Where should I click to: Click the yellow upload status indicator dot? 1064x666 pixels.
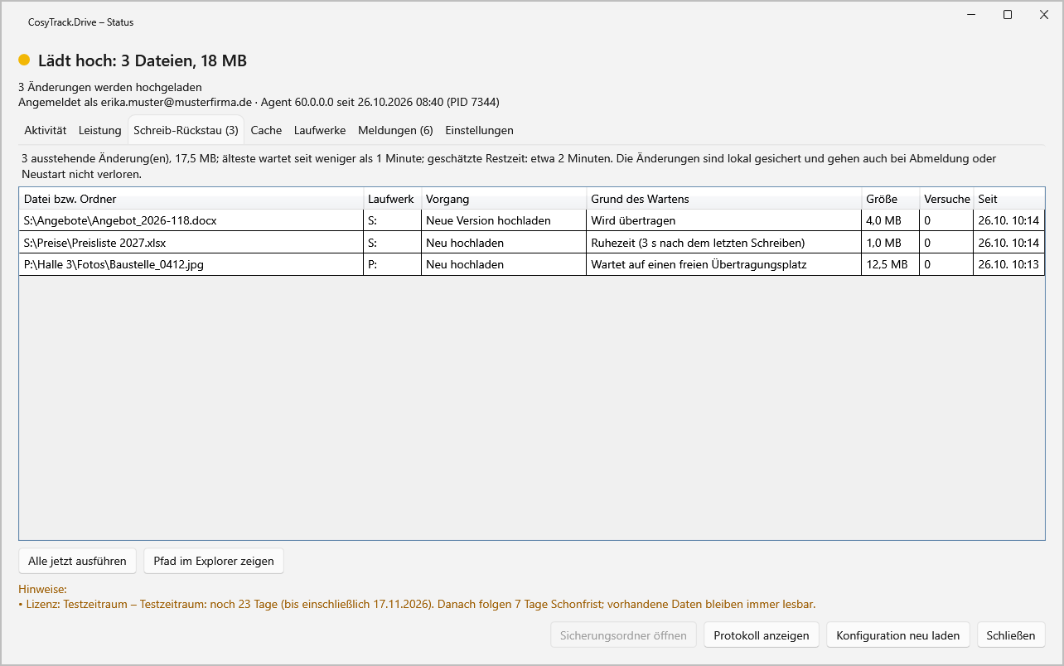(x=24, y=60)
